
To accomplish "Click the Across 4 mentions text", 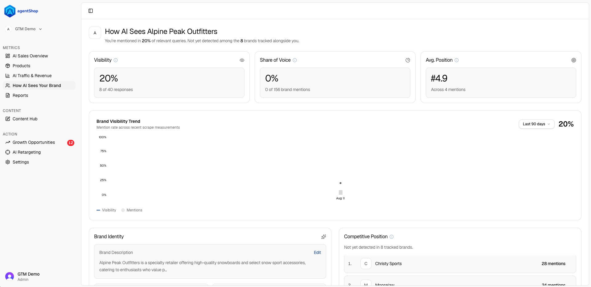I will [448, 89].
